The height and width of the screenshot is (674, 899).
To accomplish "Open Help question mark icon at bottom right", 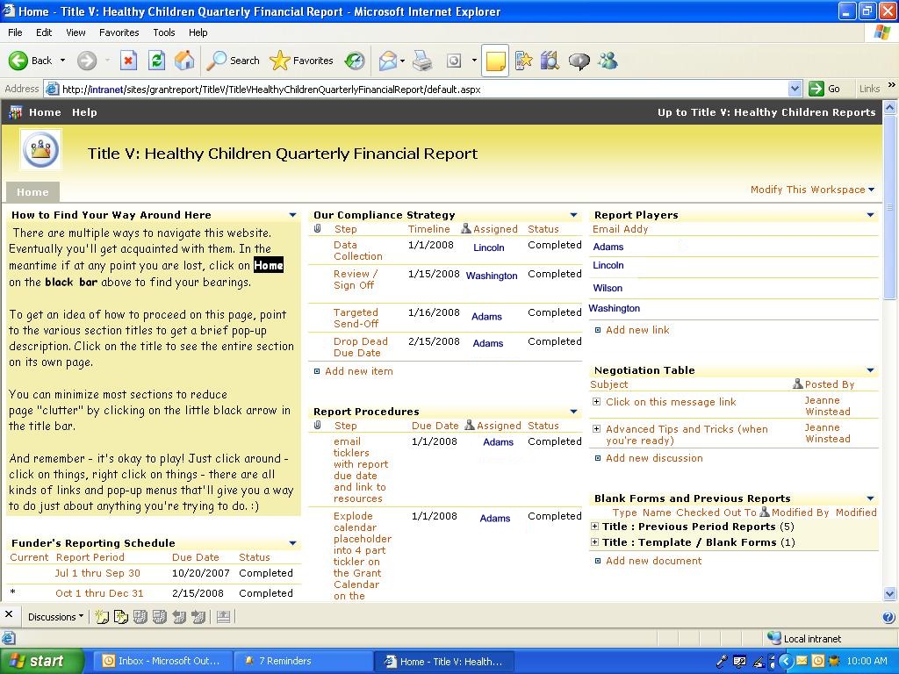I will pyautogui.click(x=888, y=617).
